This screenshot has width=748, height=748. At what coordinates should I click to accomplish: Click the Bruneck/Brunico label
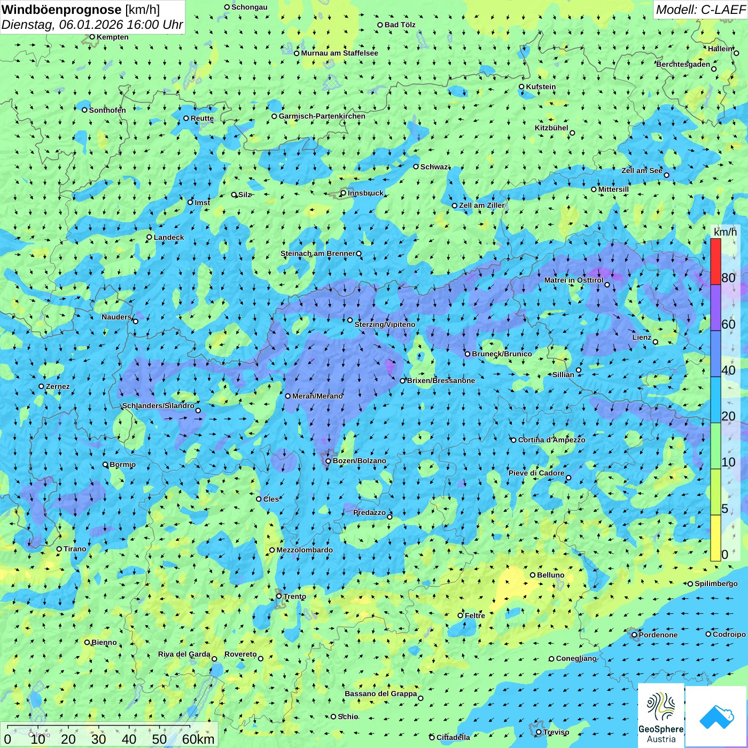502,354
